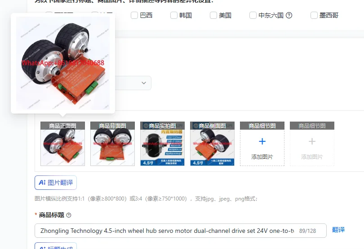
Task: Click the help icon beside 中东六国
Action: tap(289, 15)
